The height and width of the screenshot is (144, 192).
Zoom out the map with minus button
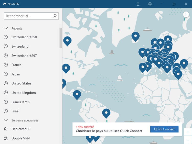click(x=188, y=140)
